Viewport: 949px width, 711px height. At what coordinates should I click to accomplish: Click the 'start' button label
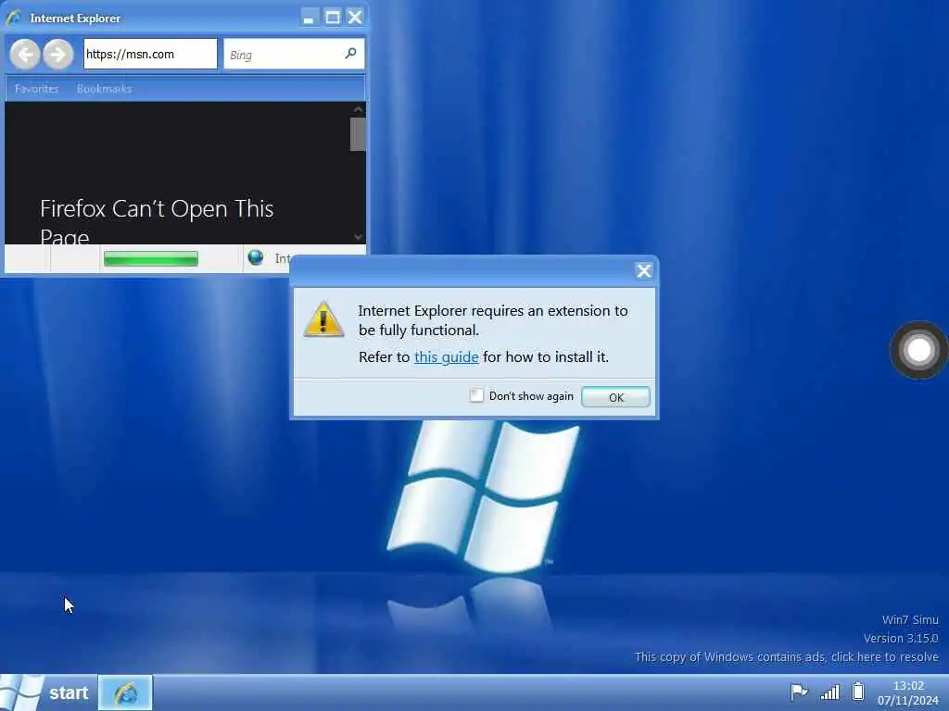click(x=69, y=692)
